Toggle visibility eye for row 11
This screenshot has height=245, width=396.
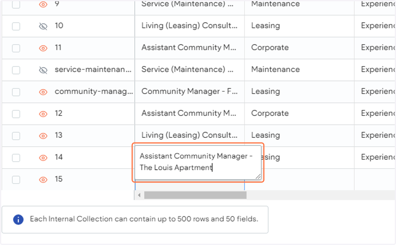point(43,48)
